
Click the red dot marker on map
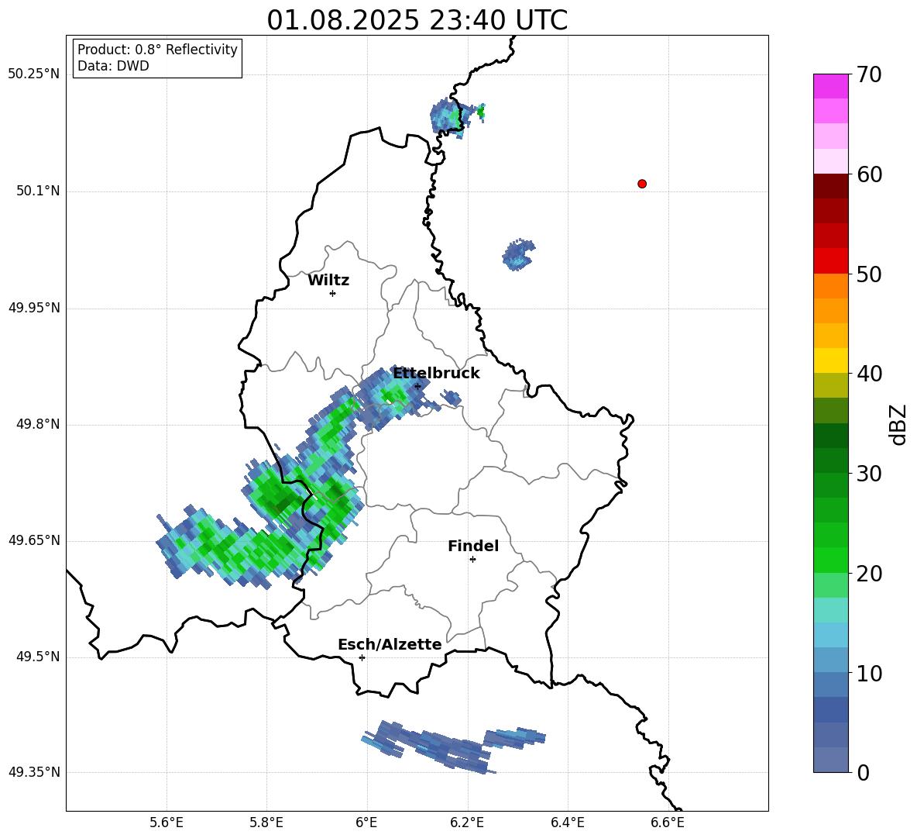coord(642,184)
